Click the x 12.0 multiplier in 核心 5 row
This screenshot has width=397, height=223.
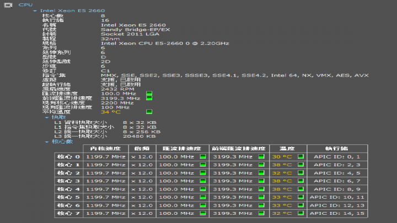tap(142, 197)
